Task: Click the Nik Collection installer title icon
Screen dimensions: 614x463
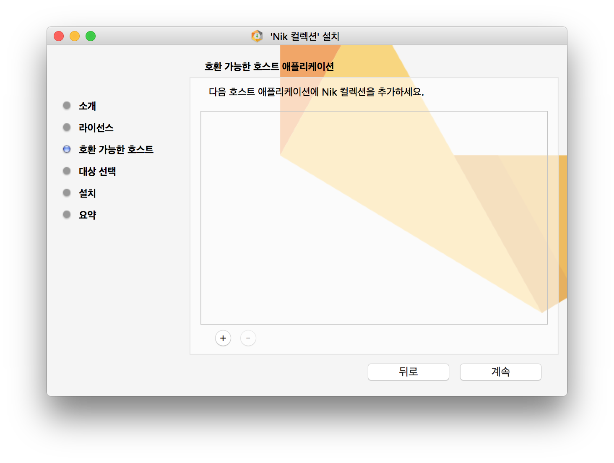Action: (257, 36)
